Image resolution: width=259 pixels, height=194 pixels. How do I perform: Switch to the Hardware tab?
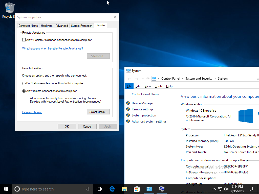coord(47,26)
